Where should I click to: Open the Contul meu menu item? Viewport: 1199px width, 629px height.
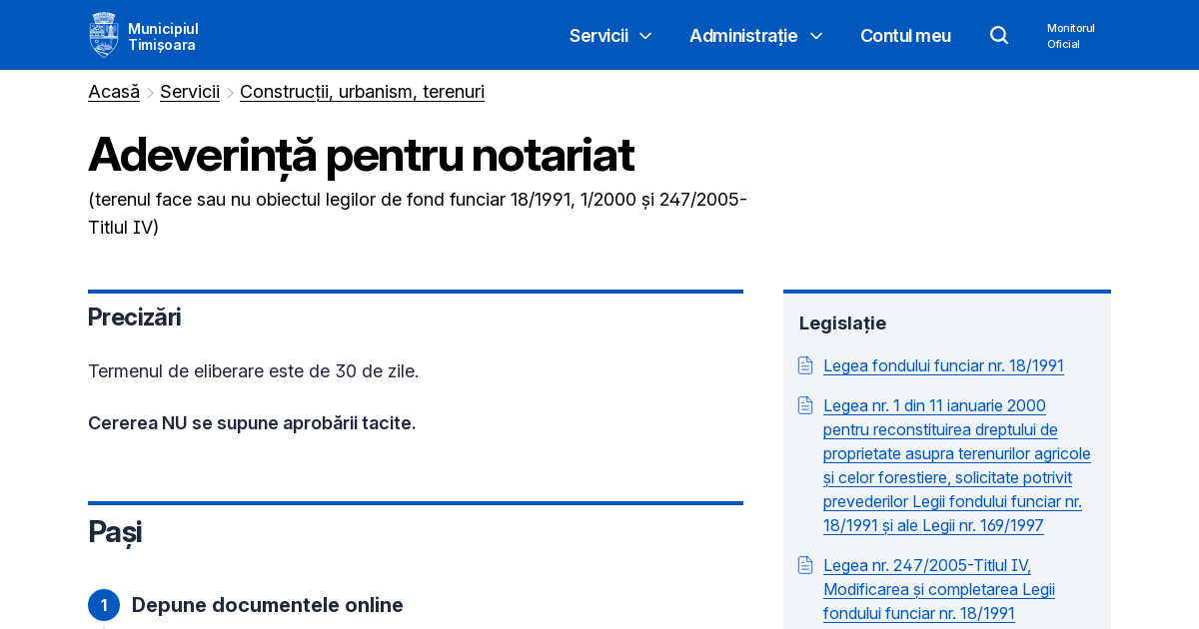click(x=905, y=36)
